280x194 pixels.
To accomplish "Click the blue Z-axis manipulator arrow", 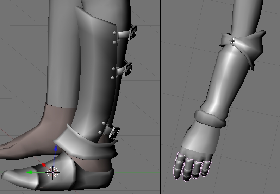I will [x=56, y=148].
